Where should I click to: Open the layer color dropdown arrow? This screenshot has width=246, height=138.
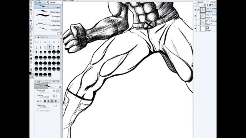pyautogui.click(x=198, y=5)
